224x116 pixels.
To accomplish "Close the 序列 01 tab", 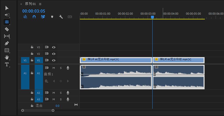I will coord(21,4).
